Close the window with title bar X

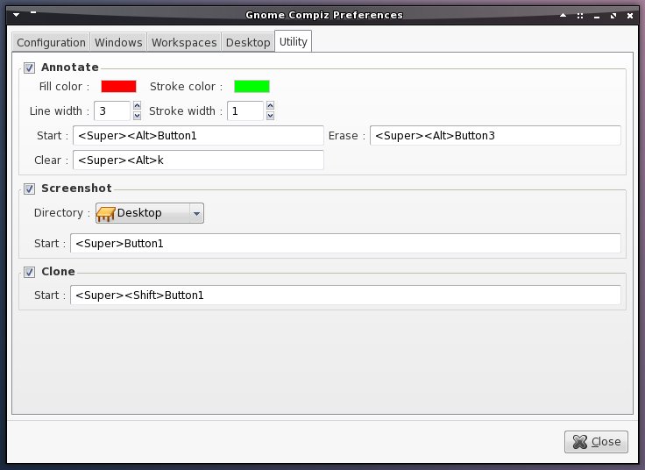(x=630, y=16)
